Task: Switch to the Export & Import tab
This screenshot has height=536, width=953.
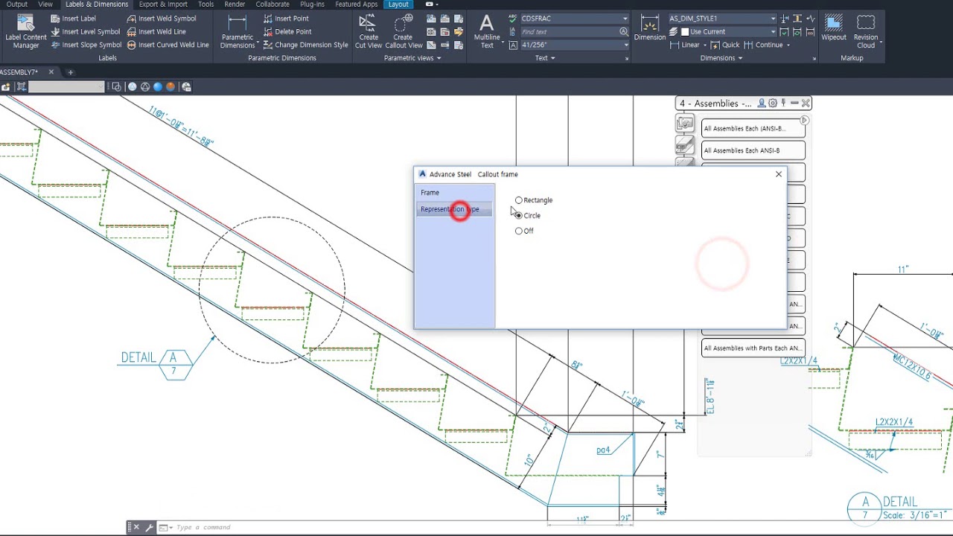Action: pyautogui.click(x=163, y=4)
